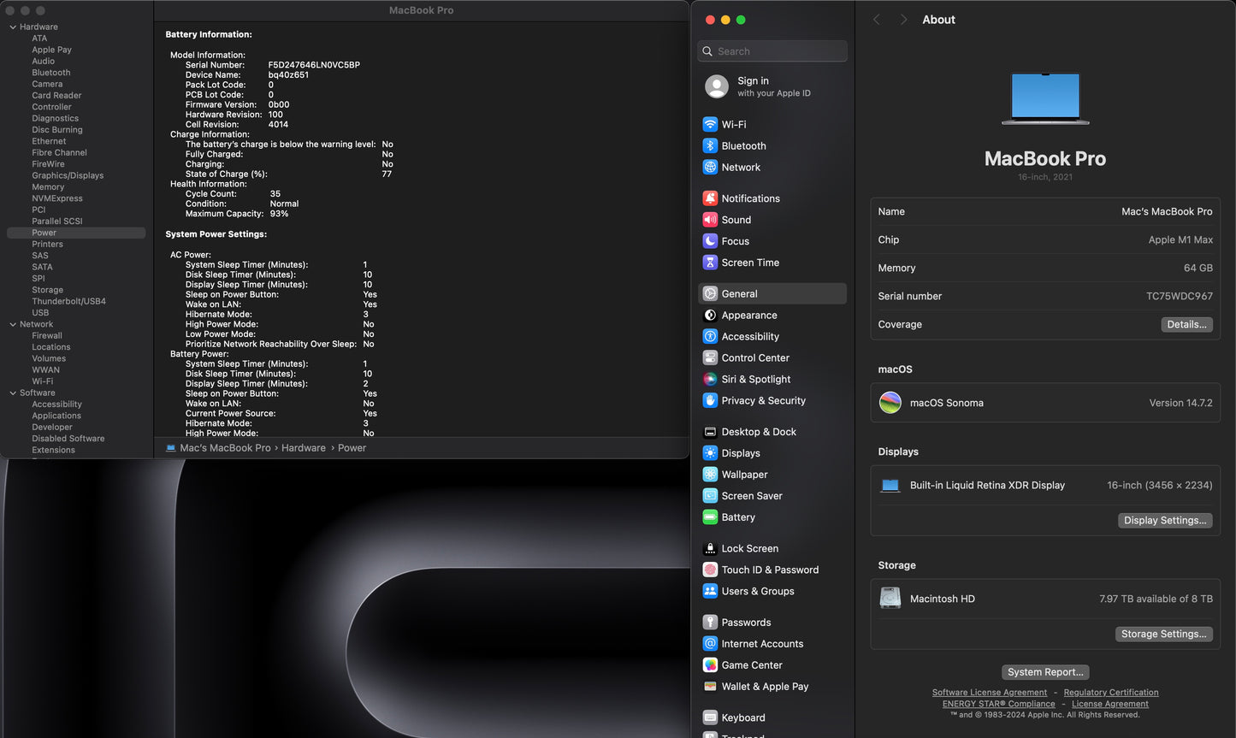Select Bluetooth in the Hardware tree
The image size is (1236, 738).
pos(51,73)
